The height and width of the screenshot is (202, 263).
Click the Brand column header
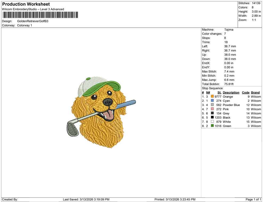click(255, 93)
